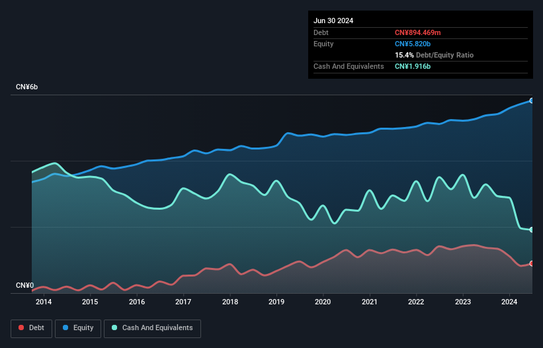The image size is (543, 348).
Task: Toggle the Debt series legend button
Action: point(32,328)
